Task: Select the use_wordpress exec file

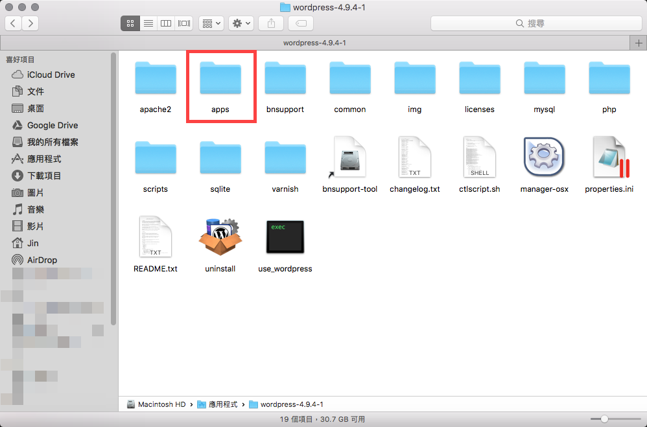Action: [x=285, y=237]
